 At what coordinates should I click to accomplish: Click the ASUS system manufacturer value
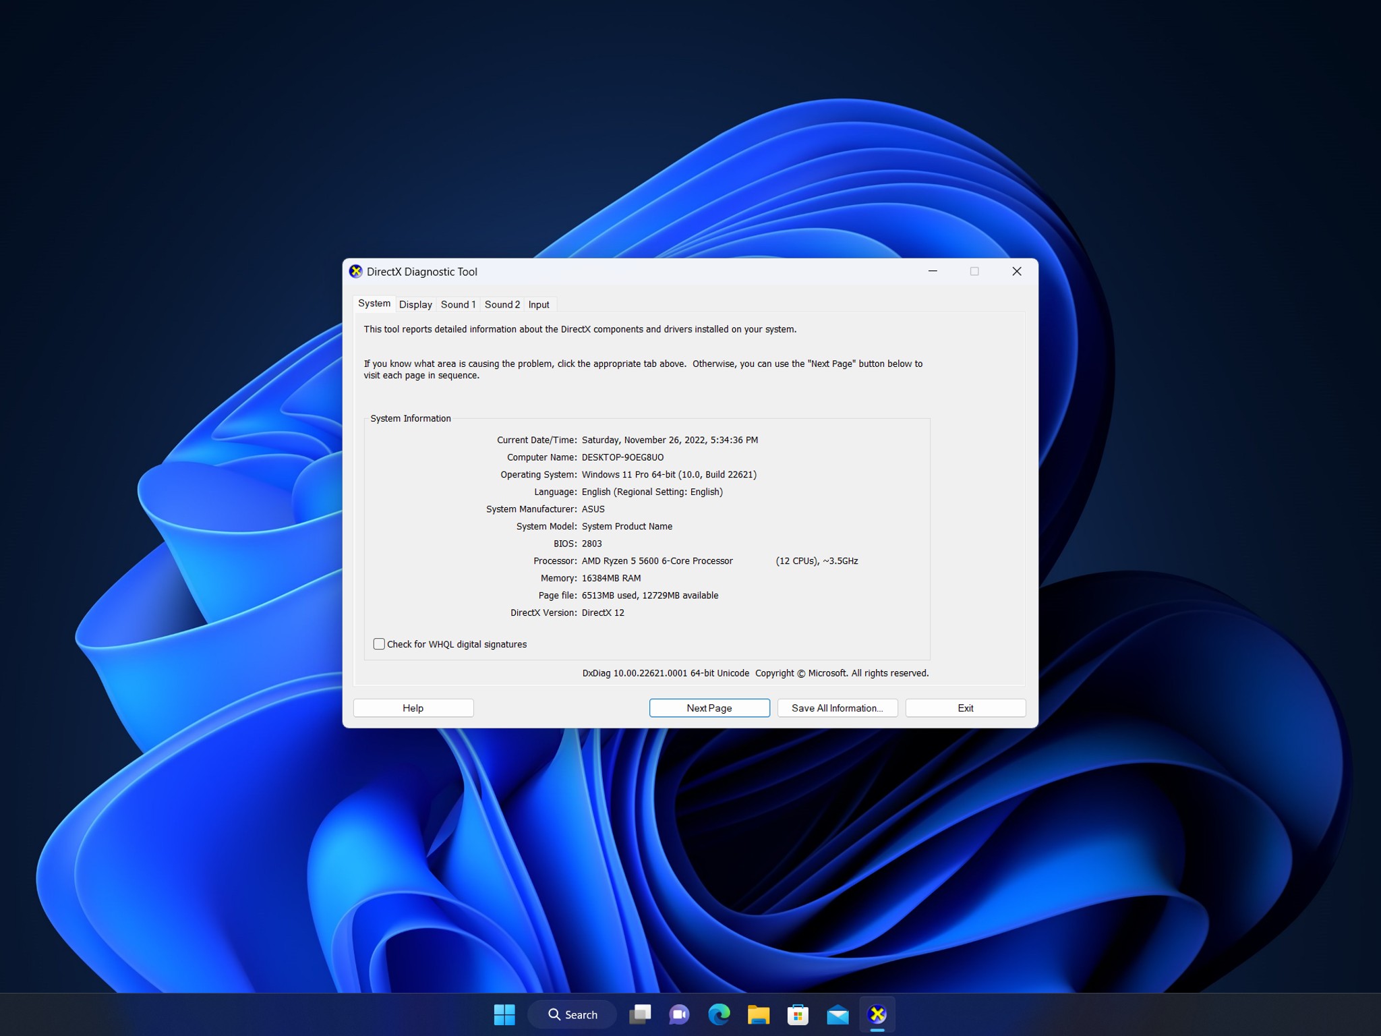tap(593, 509)
